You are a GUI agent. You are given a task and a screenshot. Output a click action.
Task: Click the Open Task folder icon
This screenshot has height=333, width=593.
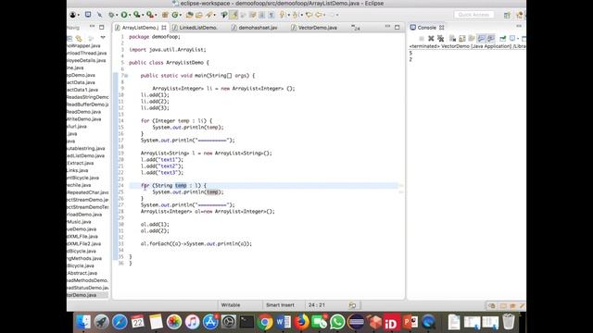tap(199, 15)
